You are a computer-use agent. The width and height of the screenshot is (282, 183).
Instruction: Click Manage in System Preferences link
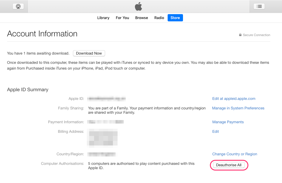(x=238, y=108)
